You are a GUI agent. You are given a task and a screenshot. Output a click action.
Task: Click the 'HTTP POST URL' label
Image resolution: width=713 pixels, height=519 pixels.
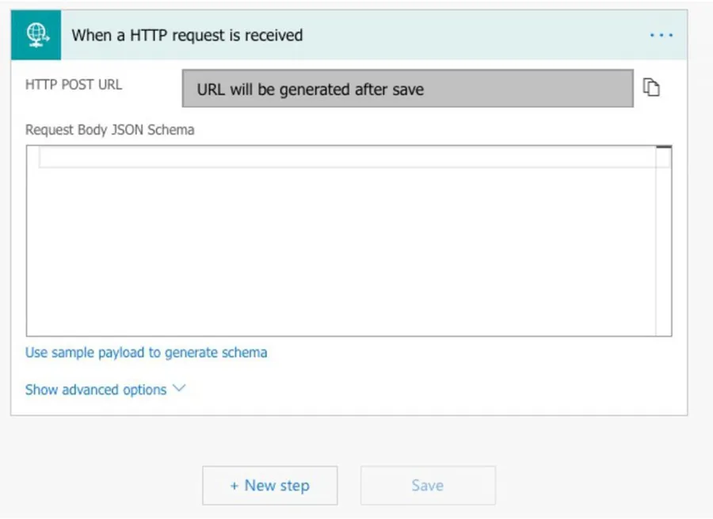74,84
